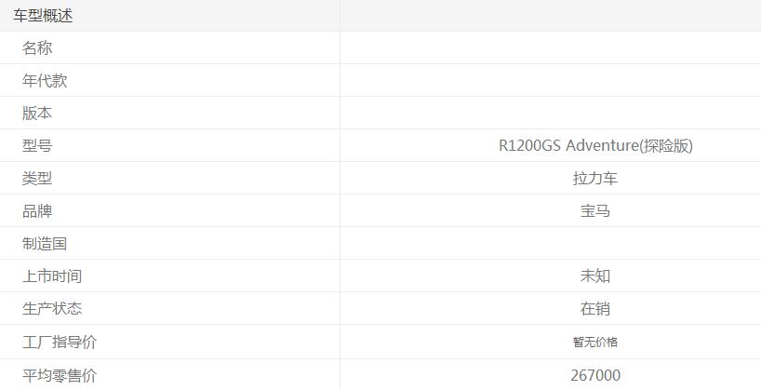Select the 未知 launch date value
This screenshot has height=390, width=761.
click(595, 276)
